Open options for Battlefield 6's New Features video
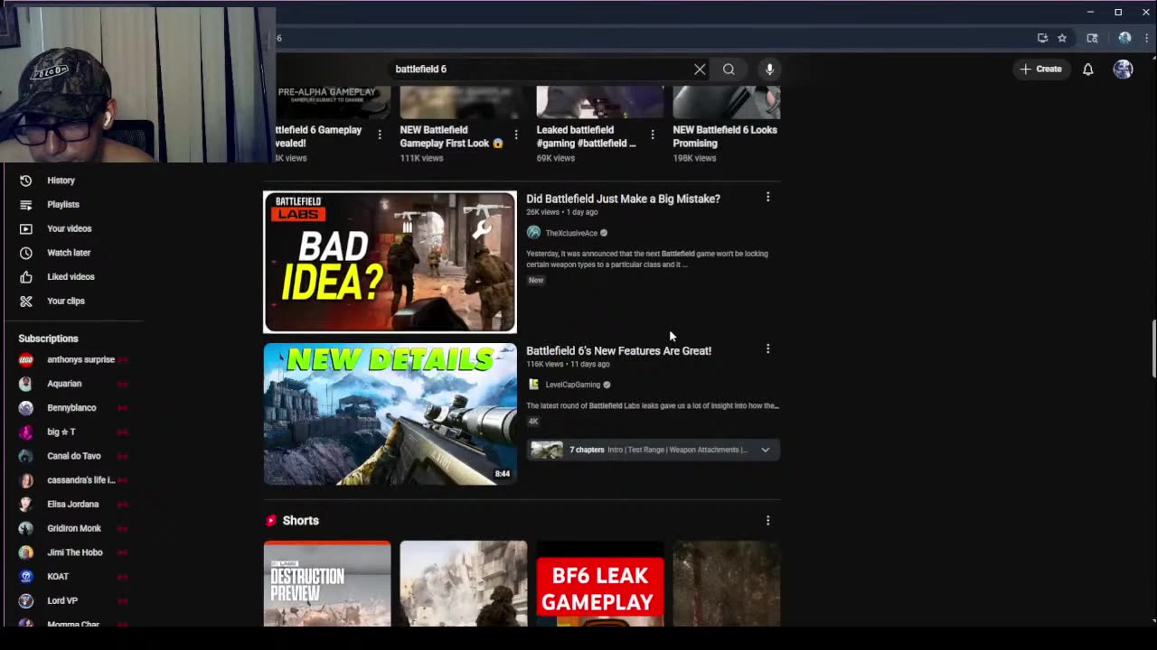 (x=767, y=348)
